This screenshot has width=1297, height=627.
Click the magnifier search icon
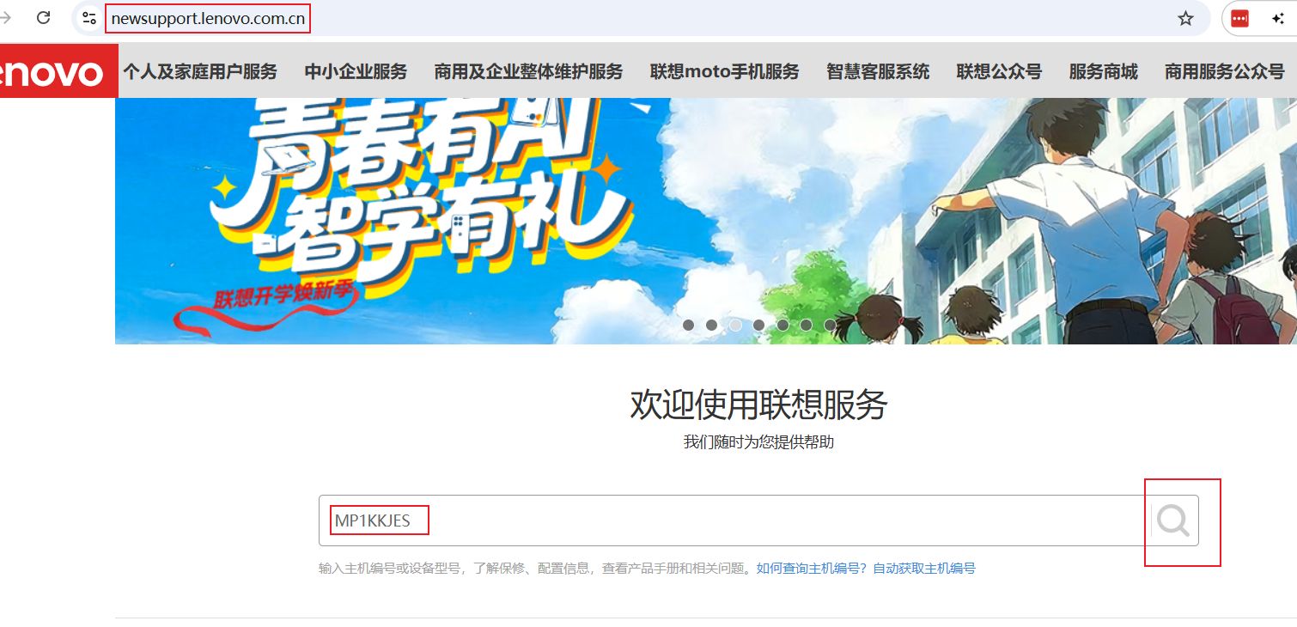[x=1172, y=520]
